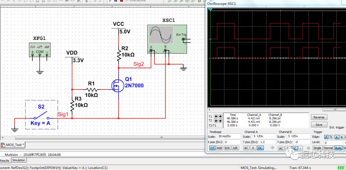Select rising edge trigger icon
346x170 pixels.
(x=326, y=137)
